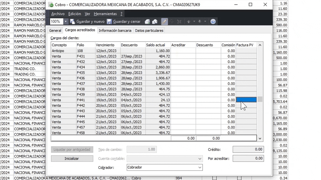Open the ? help menu

point(121,14)
